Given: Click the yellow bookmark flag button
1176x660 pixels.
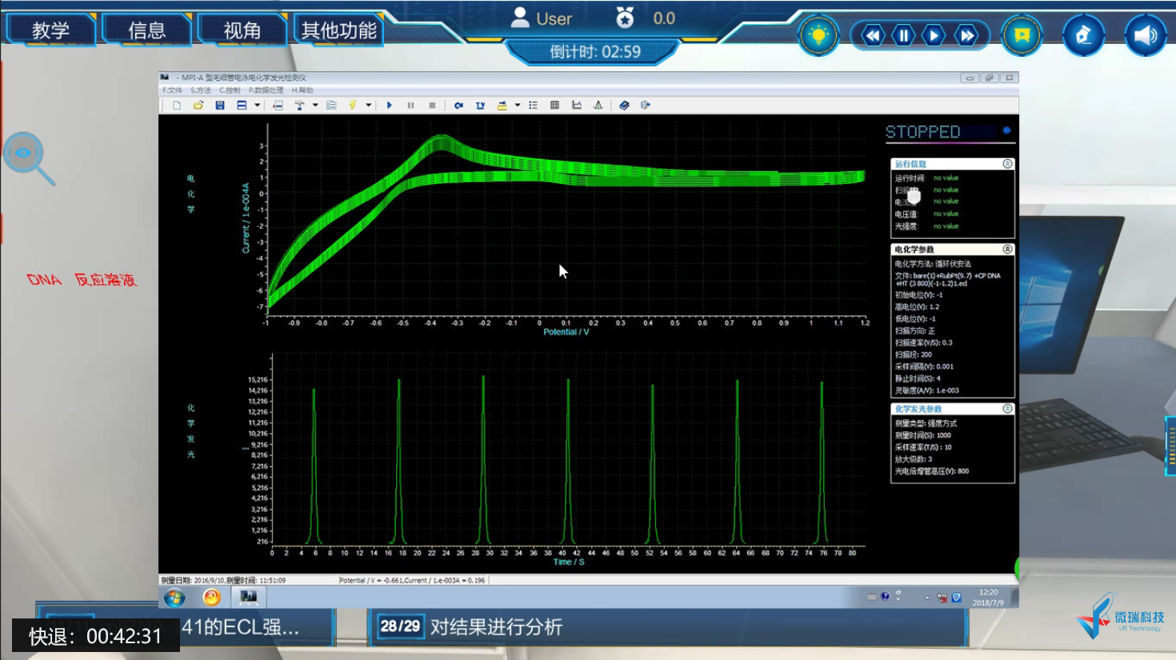Looking at the screenshot, I should [x=1022, y=35].
